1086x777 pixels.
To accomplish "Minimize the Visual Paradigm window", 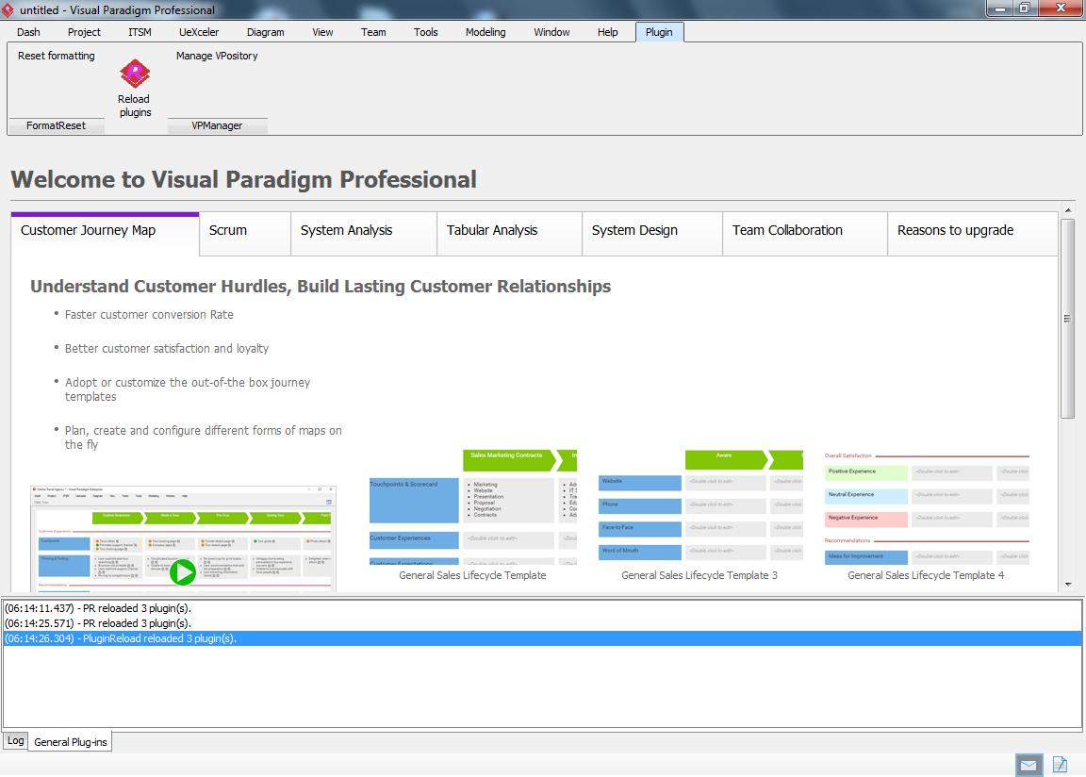I will pos(999,8).
